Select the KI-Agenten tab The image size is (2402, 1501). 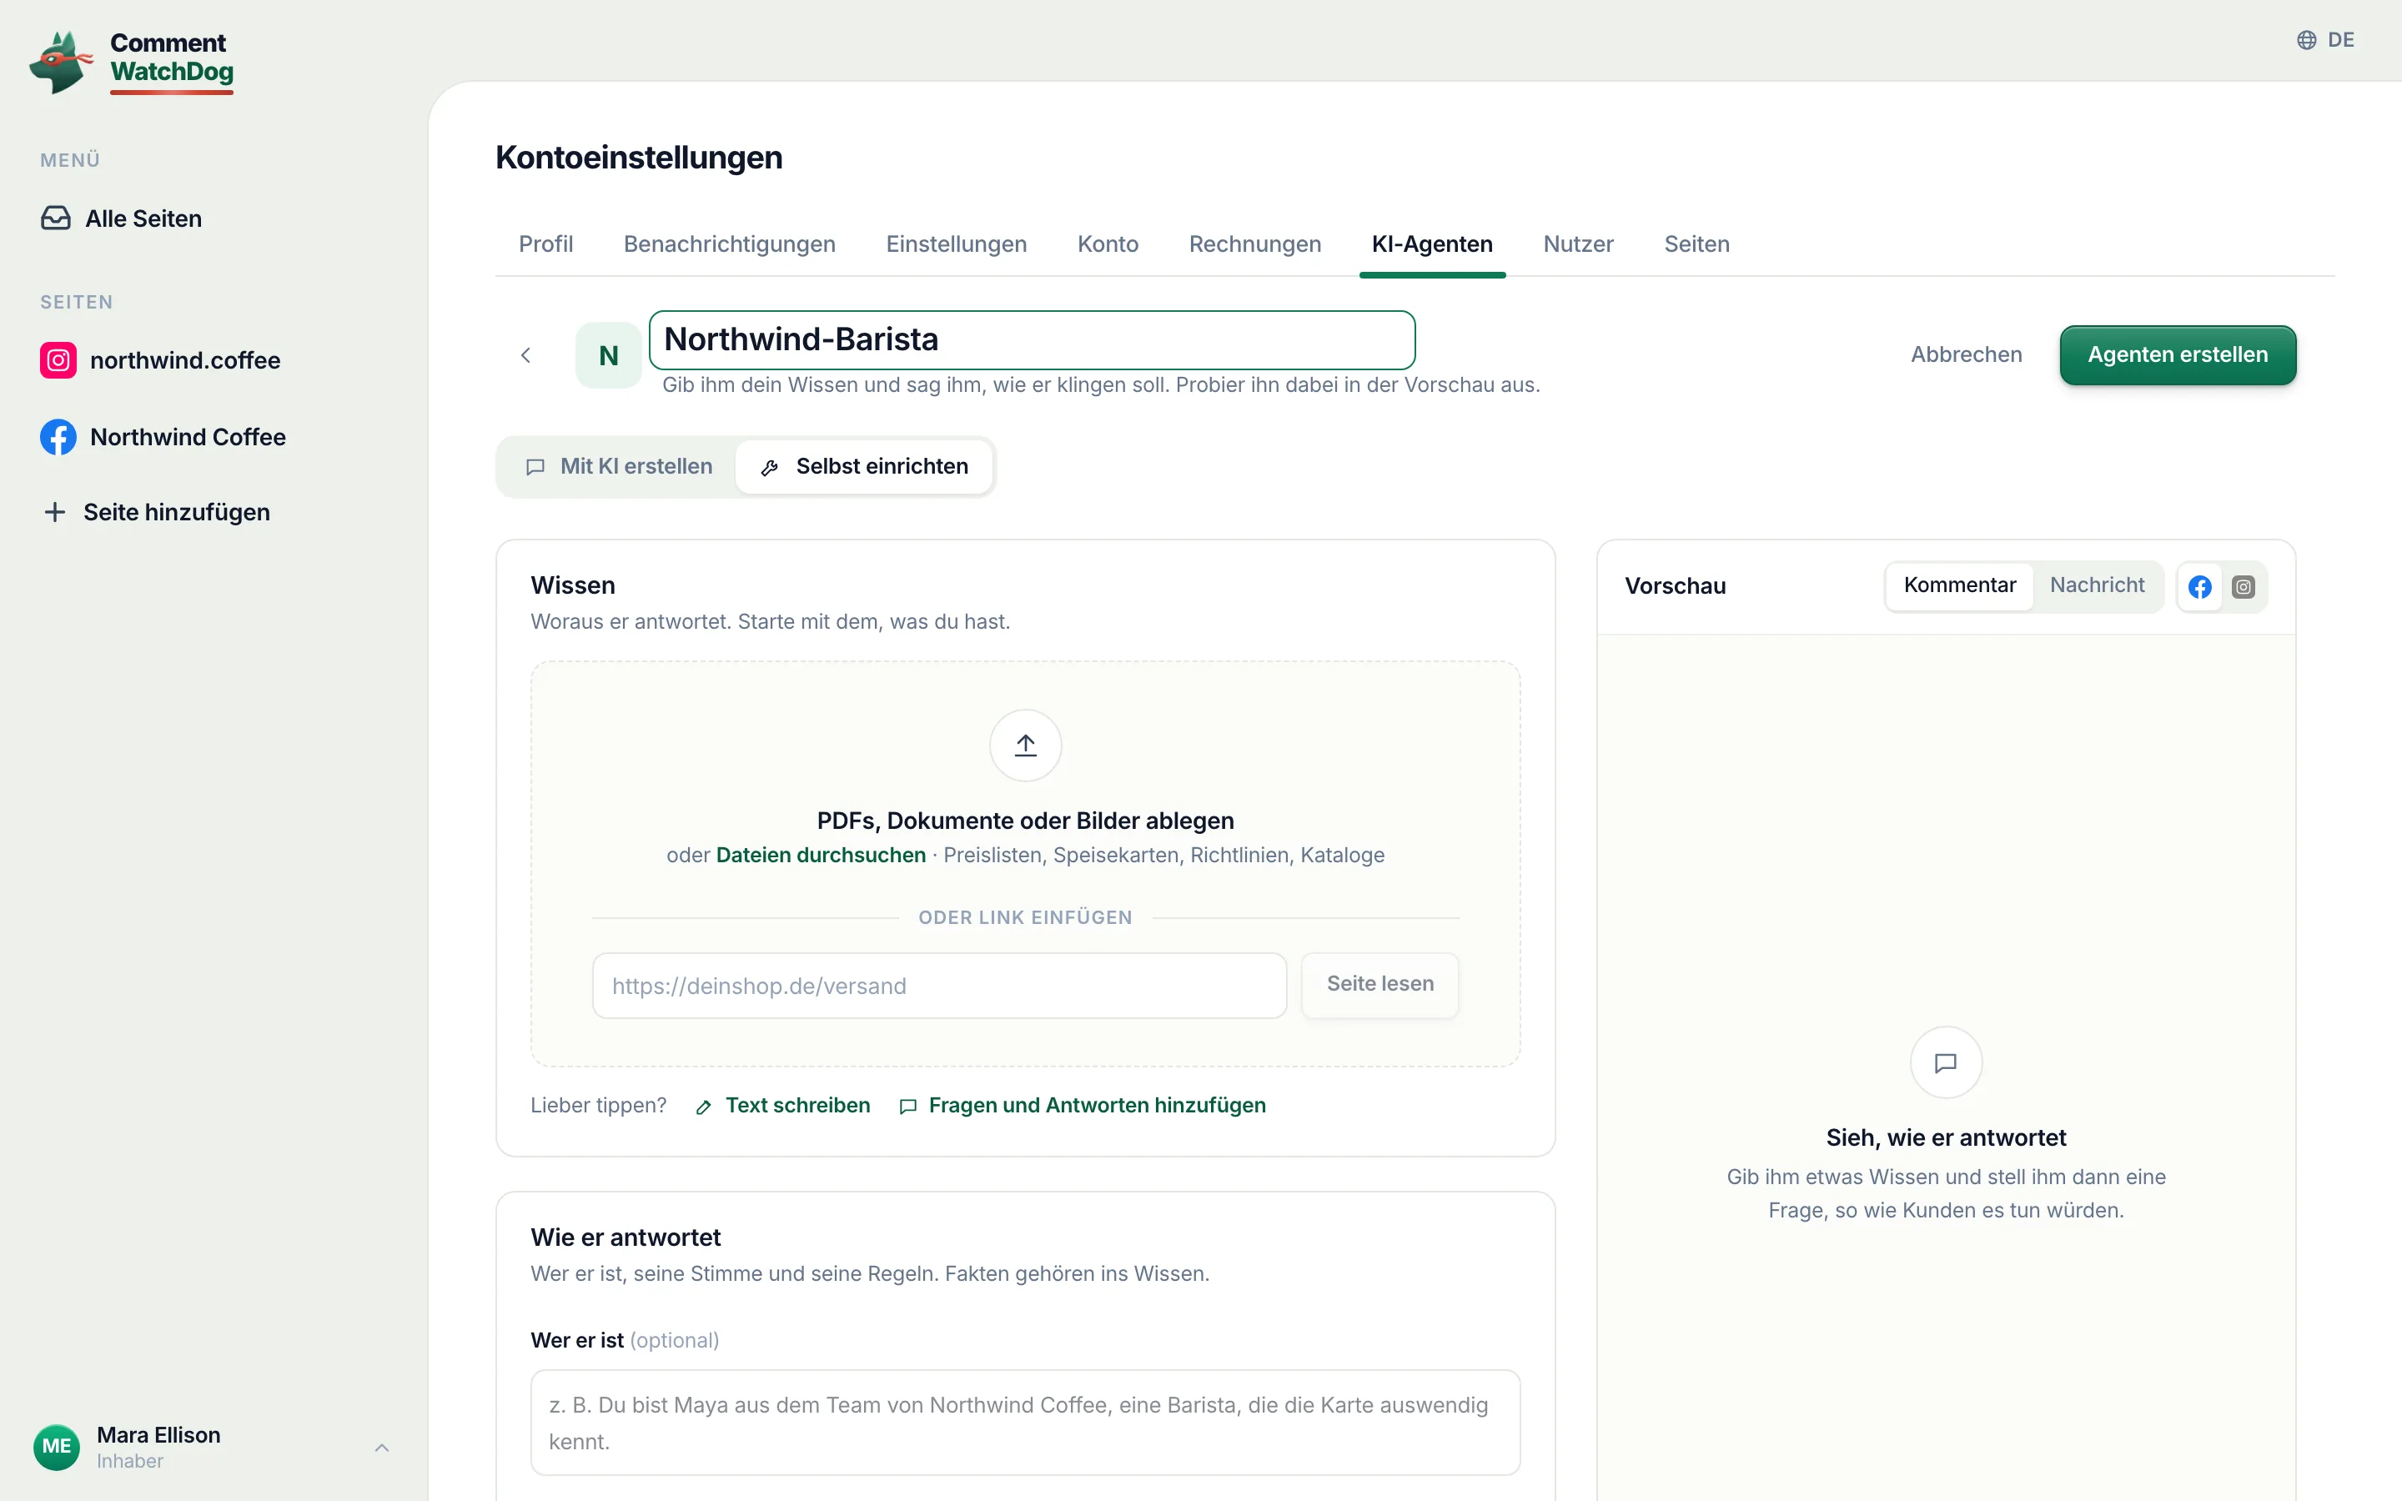click(x=1432, y=244)
